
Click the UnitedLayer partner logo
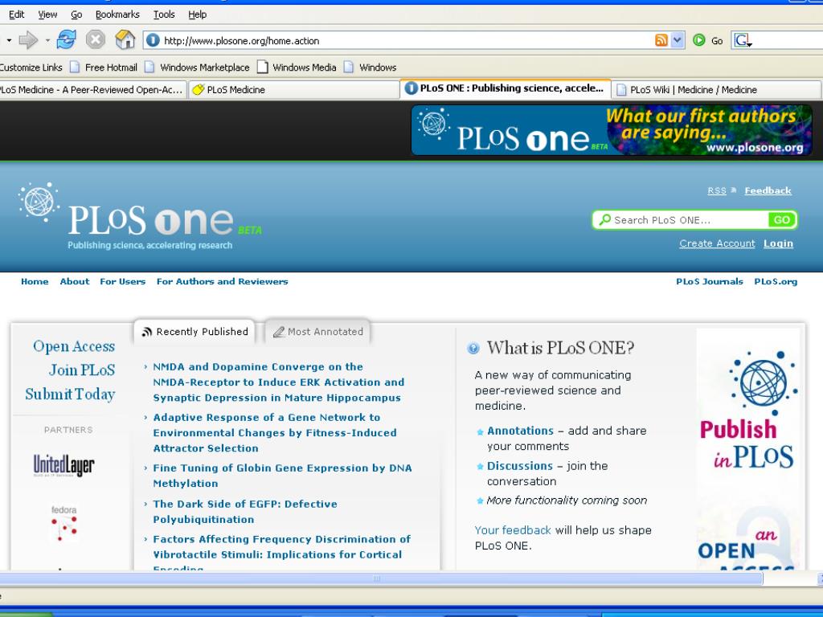tap(64, 465)
